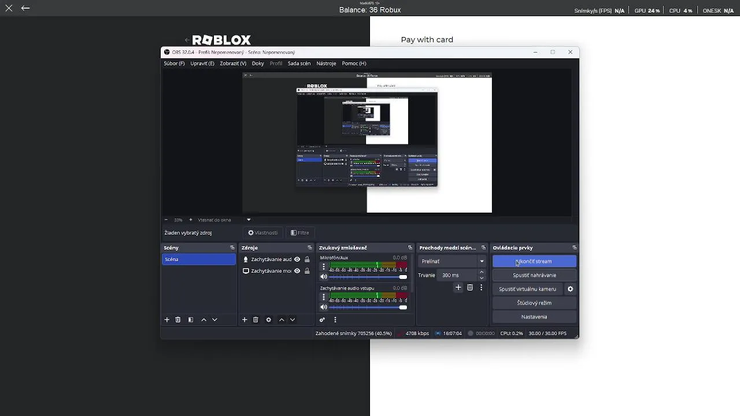Open Zobraziť menu
This screenshot has width=740, height=416.
pyautogui.click(x=233, y=64)
